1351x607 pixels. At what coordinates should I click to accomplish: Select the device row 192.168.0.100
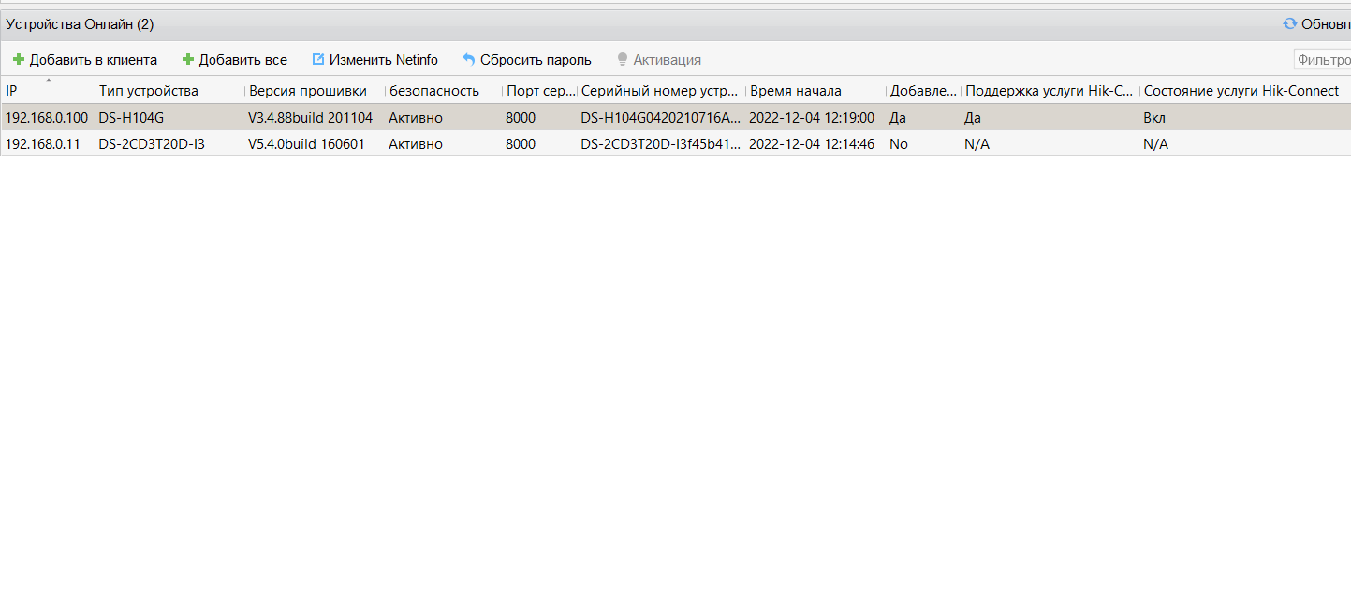[x=47, y=118]
